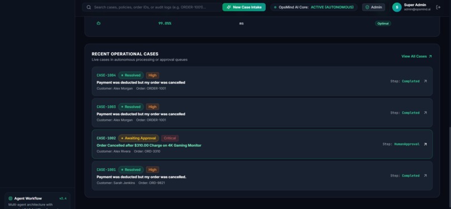Click Step: HumanApproval label
The height and width of the screenshot is (209, 451).
click(401, 144)
